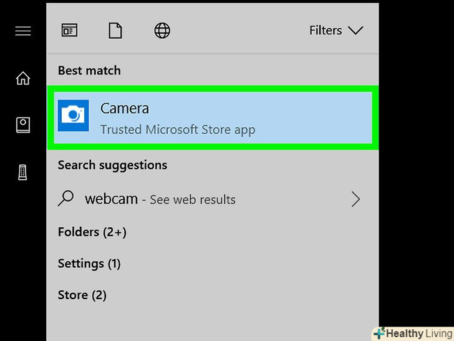The width and height of the screenshot is (454, 341).
Task: Expand the webcam suggestion arrow
Action: pos(355,199)
